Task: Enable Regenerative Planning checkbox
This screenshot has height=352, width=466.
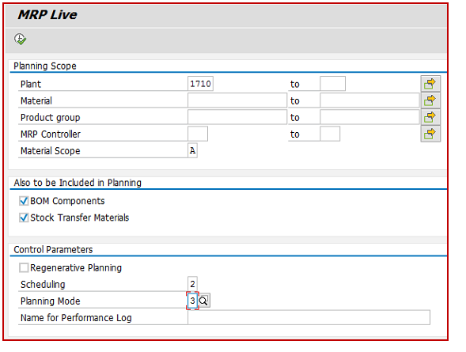Action: [24, 267]
